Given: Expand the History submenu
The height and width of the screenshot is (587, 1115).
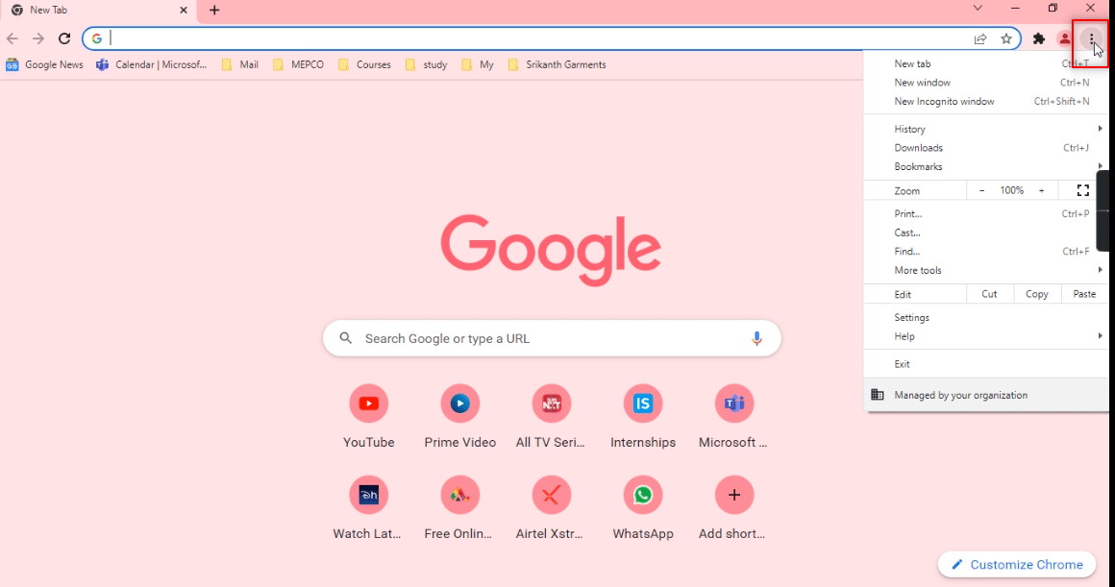Looking at the screenshot, I should 986,129.
